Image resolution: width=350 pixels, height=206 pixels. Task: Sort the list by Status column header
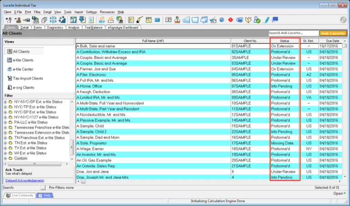click(x=284, y=41)
